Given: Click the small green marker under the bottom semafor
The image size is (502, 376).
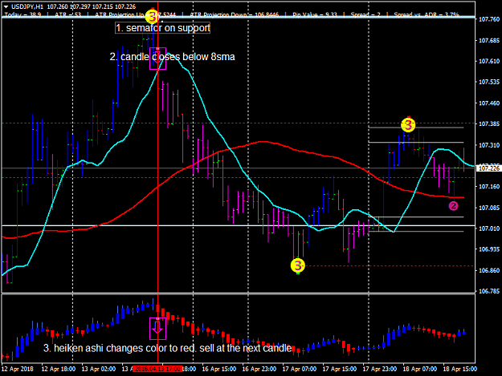Looking at the screenshot, I should point(298,273).
